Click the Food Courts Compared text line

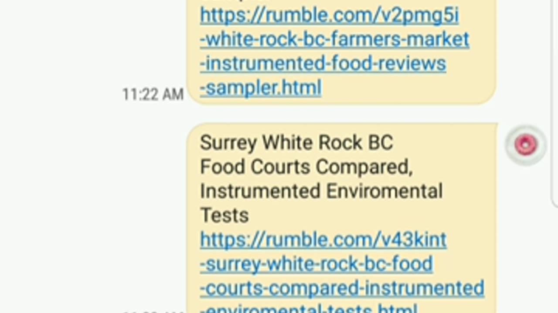(306, 167)
